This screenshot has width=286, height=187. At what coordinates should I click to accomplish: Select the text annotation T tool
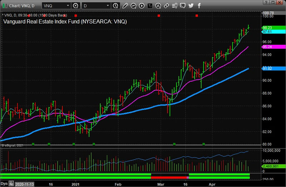pos(150,6)
